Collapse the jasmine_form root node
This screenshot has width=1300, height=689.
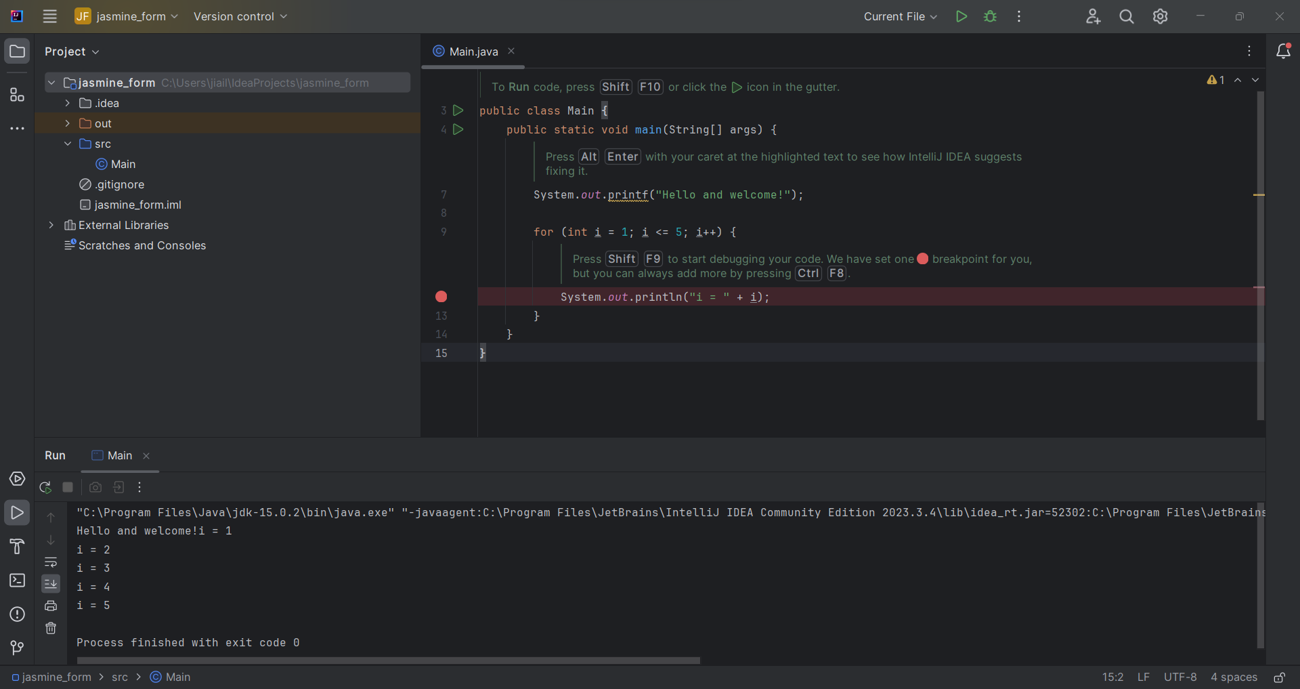pyautogui.click(x=51, y=83)
